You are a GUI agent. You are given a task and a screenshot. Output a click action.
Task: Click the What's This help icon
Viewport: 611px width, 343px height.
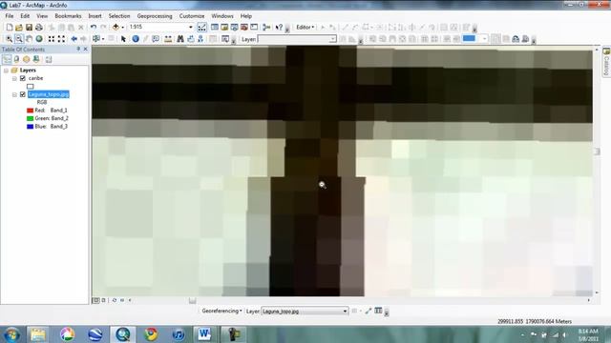coord(279,28)
